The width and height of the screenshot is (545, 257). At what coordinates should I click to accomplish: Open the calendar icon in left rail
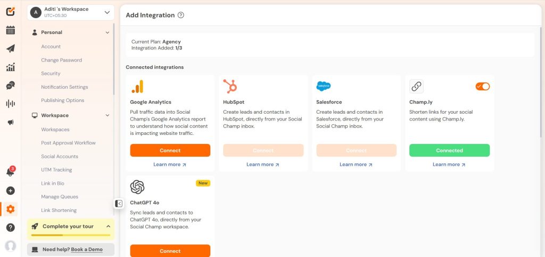(11, 30)
